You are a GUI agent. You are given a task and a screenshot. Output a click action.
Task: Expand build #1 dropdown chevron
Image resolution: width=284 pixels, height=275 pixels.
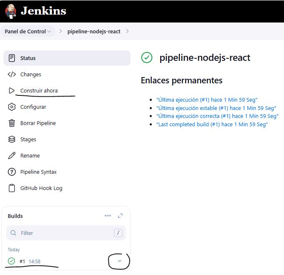point(120,261)
